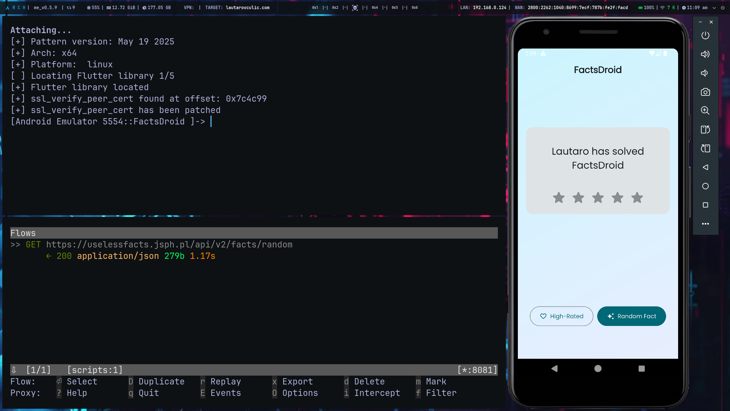Image resolution: width=730 pixels, height=411 pixels.
Task: Expand the top bar chevron dropdown
Action: coord(714,8)
